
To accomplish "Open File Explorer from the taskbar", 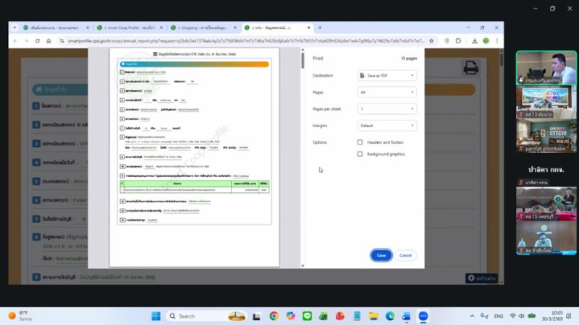I will click(373, 316).
